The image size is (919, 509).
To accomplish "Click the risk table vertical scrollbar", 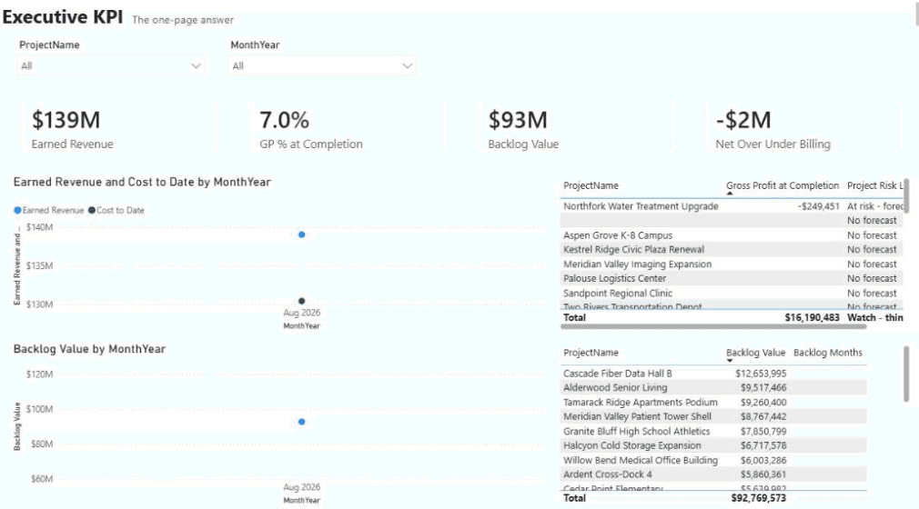I will click(x=906, y=196).
